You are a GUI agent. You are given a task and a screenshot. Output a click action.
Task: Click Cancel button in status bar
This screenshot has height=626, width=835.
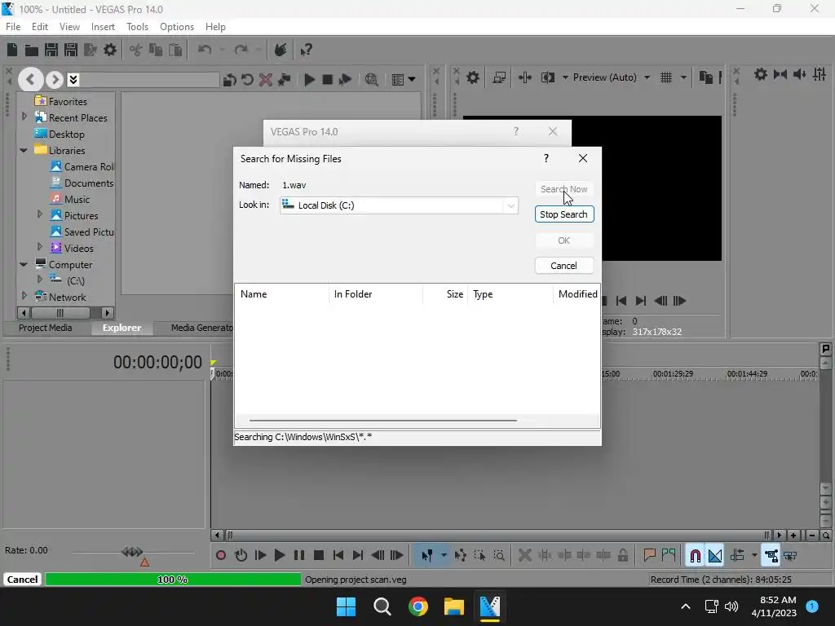[x=22, y=580]
